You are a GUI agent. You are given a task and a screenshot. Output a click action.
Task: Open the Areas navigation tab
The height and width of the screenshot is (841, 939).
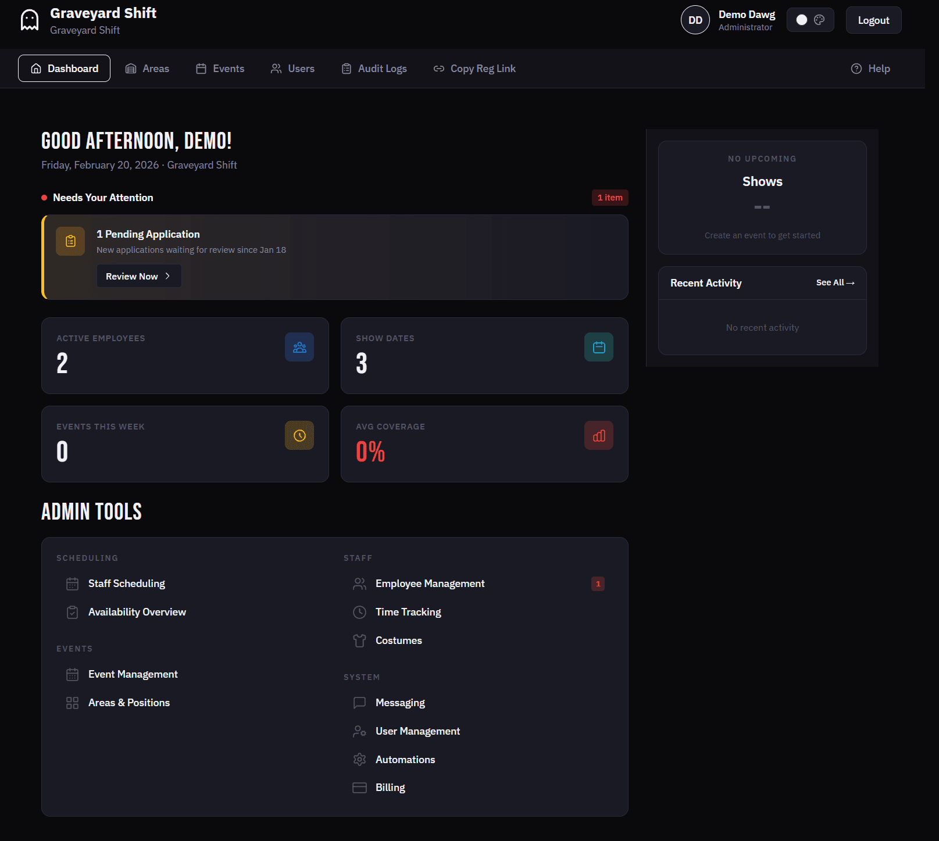[x=147, y=69]
